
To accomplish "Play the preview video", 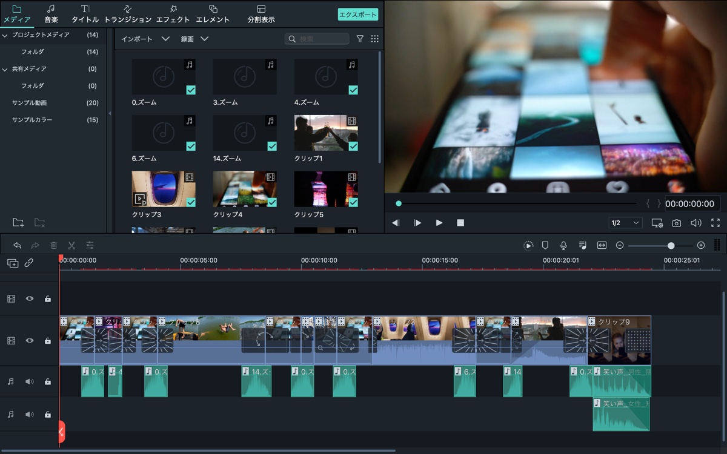I will coord(439,223).
